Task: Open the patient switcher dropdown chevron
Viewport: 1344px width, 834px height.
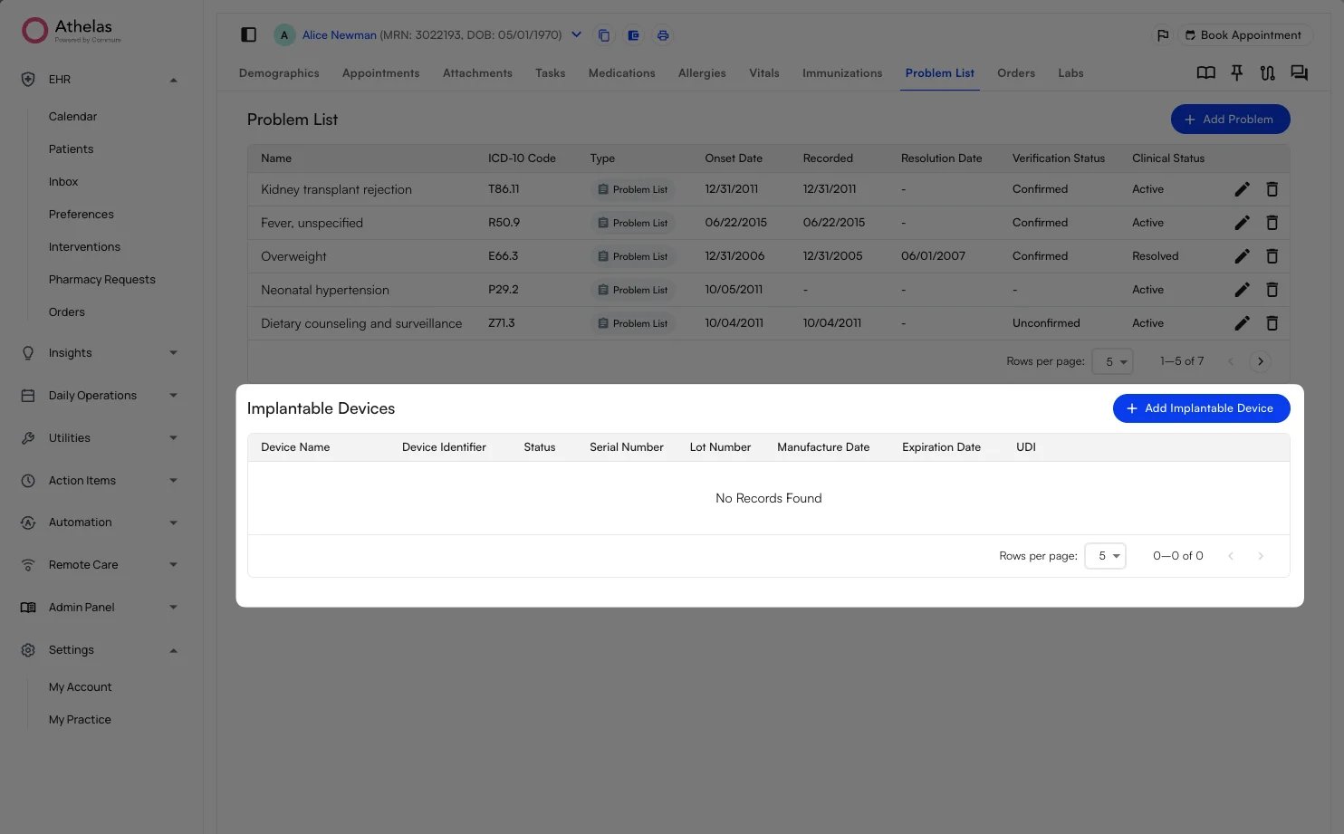Action: (x=576, y=35)
